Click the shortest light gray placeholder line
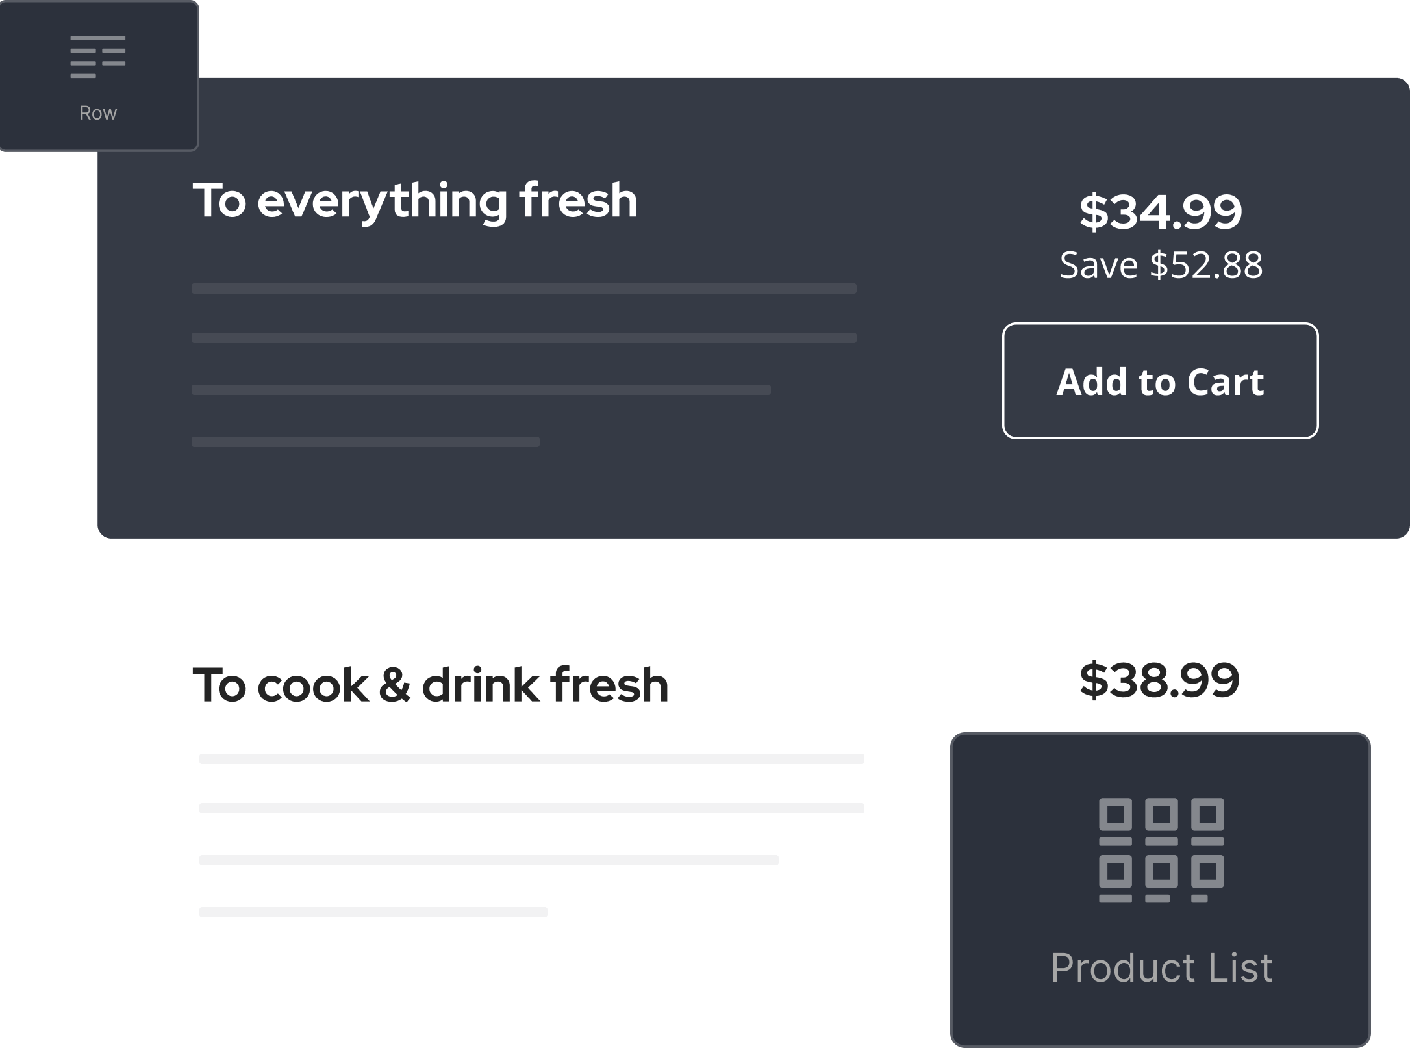Viewport: 1410px width, 1048px height. tap(373, 912)
